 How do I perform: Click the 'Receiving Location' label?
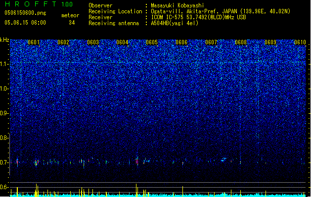(x=115, y=11)
